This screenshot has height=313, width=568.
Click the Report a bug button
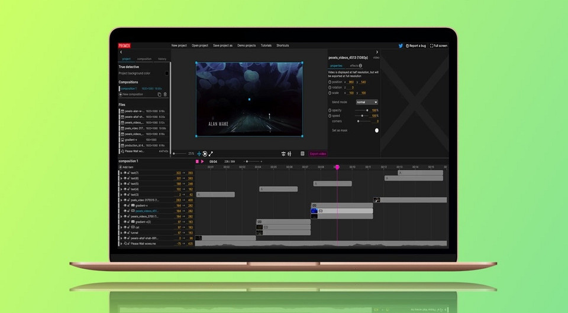pyautogui.click(x=416, y=46)
